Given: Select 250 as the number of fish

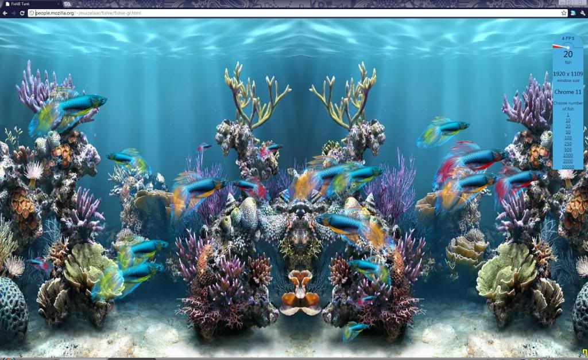Looking at the screenshot, I should [x=568, y=143].
